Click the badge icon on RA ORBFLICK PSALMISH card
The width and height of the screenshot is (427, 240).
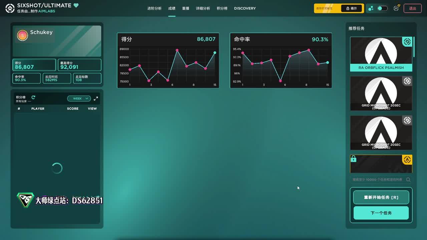tap(407, 42)
